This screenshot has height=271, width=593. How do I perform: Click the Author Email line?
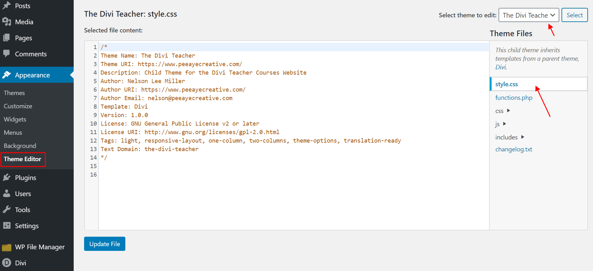167,98
